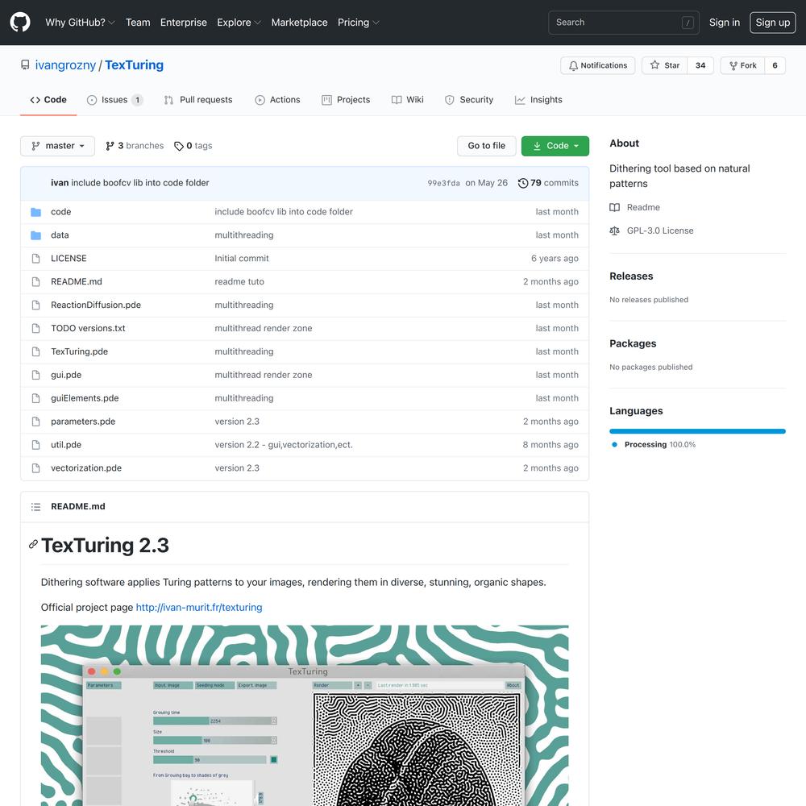Viewport: 806px width, 806px height.
Task: Click the Team nav link
Action: [138, 23]
